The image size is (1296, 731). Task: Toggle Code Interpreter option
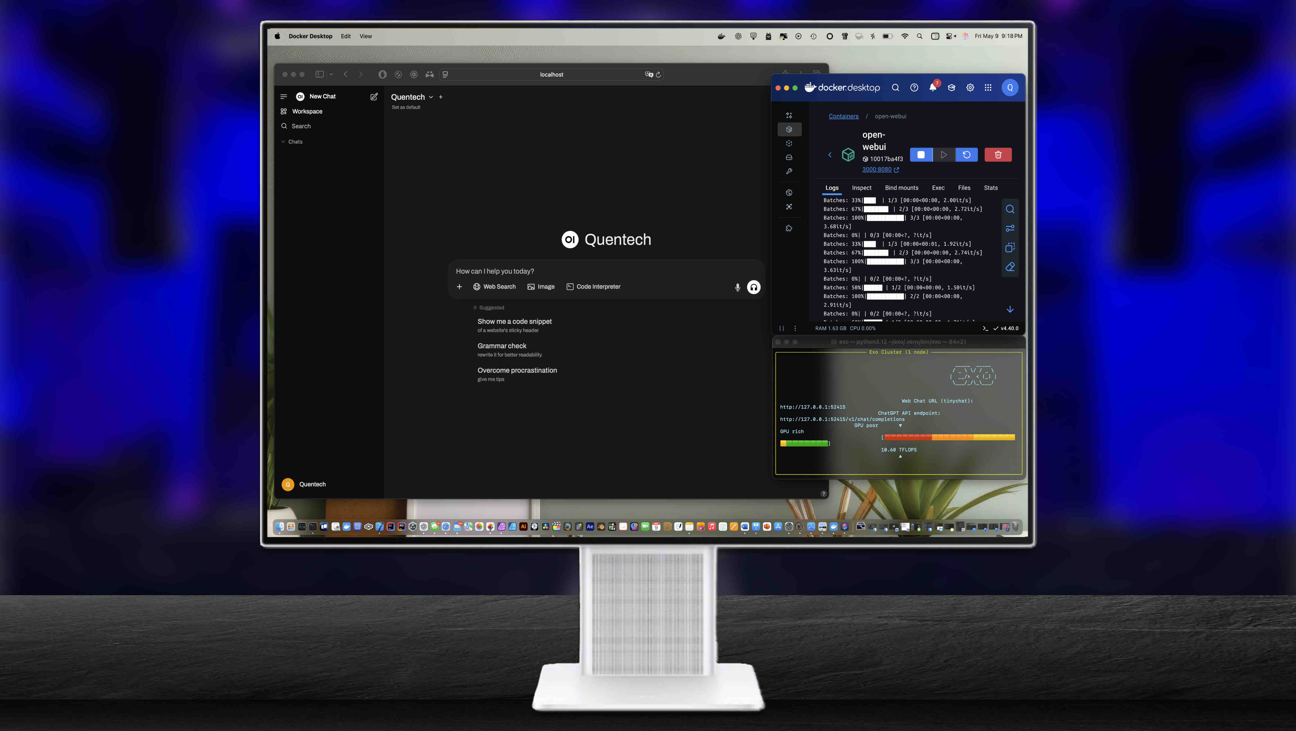click(593, 287)
